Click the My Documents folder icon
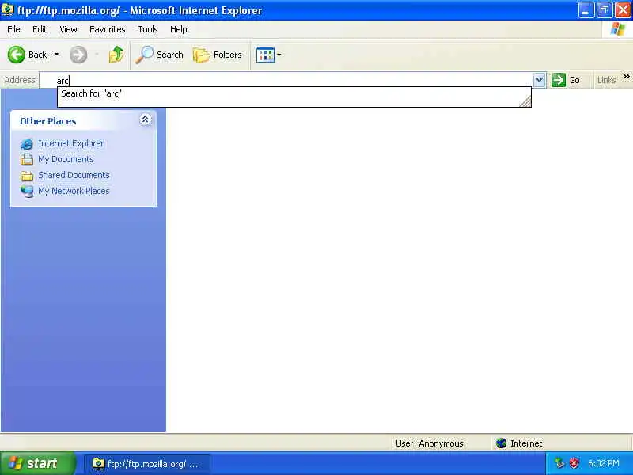The image size is (633, 475). [27, 160]
